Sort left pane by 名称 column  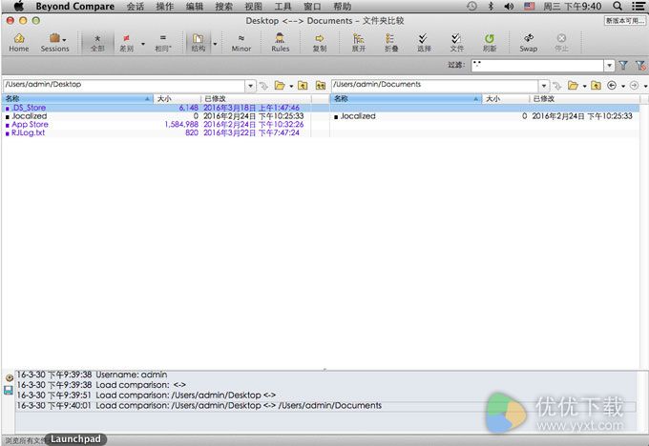pos(78,99)
